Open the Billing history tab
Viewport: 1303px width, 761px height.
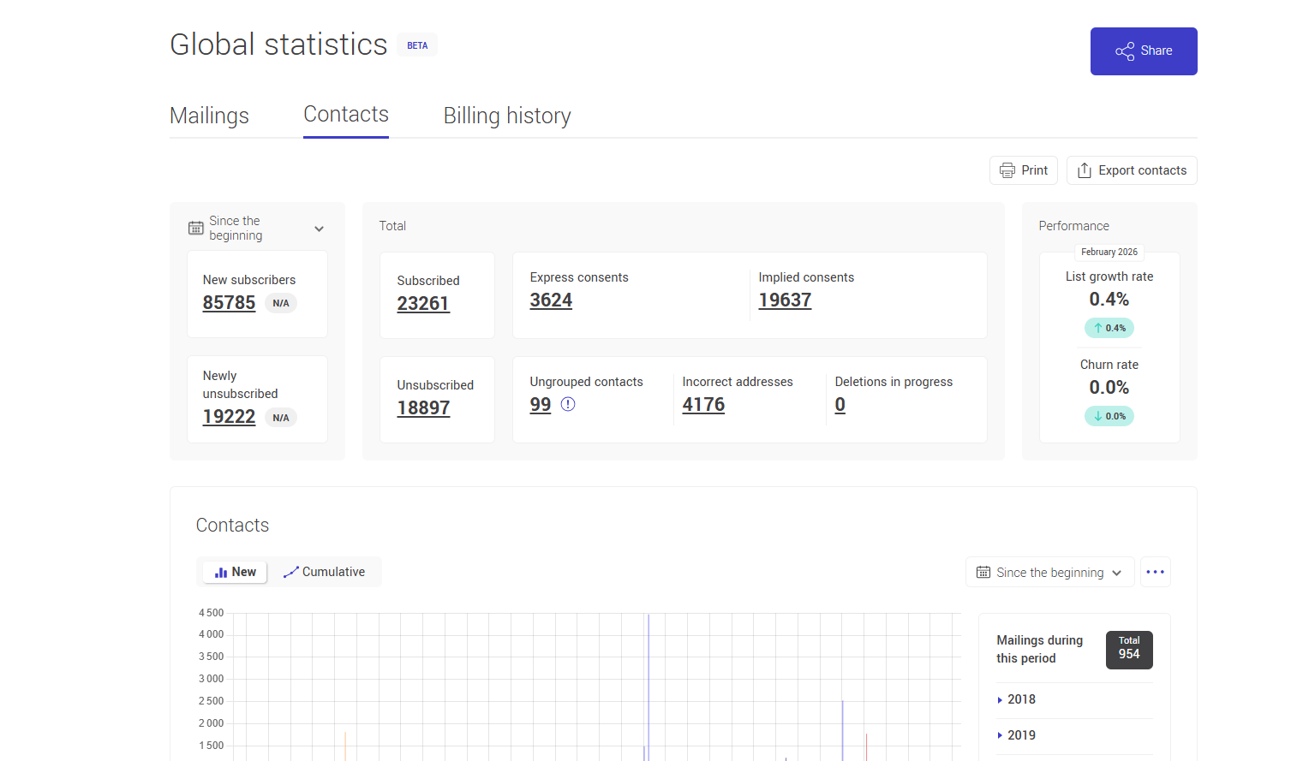pos(506,115)
